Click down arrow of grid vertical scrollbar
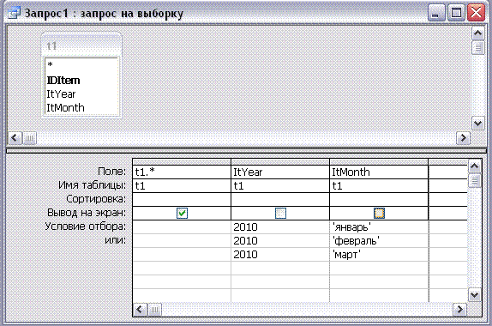Viewport: 492px width, 326px height. pos(475,295)
